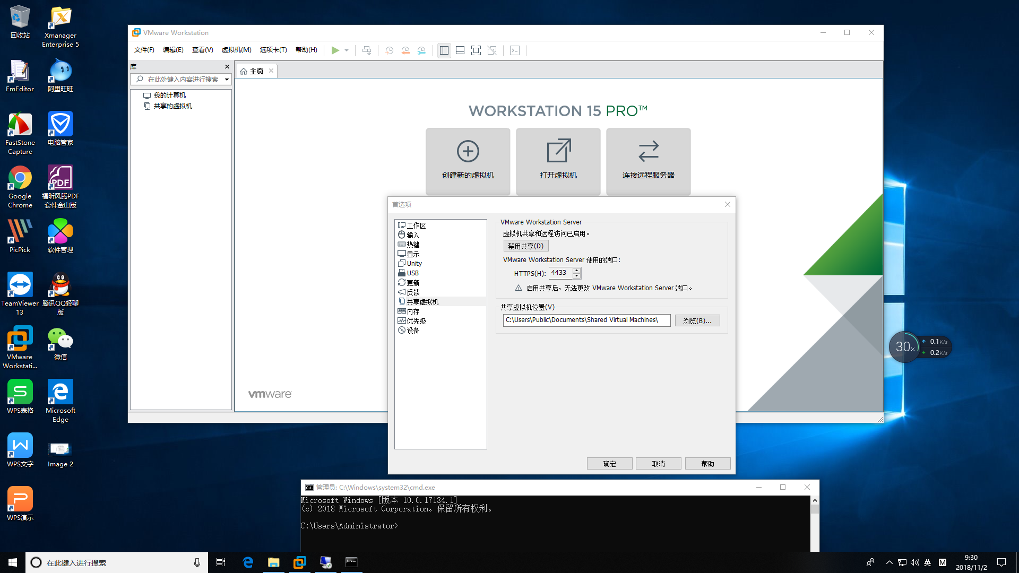Click the 连接远程服务器 tile
The width and height of the screenshot is (1019, 573).
point(648,161)
